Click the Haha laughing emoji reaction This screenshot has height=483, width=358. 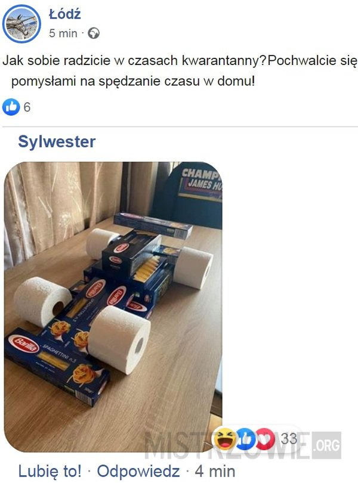224,439
